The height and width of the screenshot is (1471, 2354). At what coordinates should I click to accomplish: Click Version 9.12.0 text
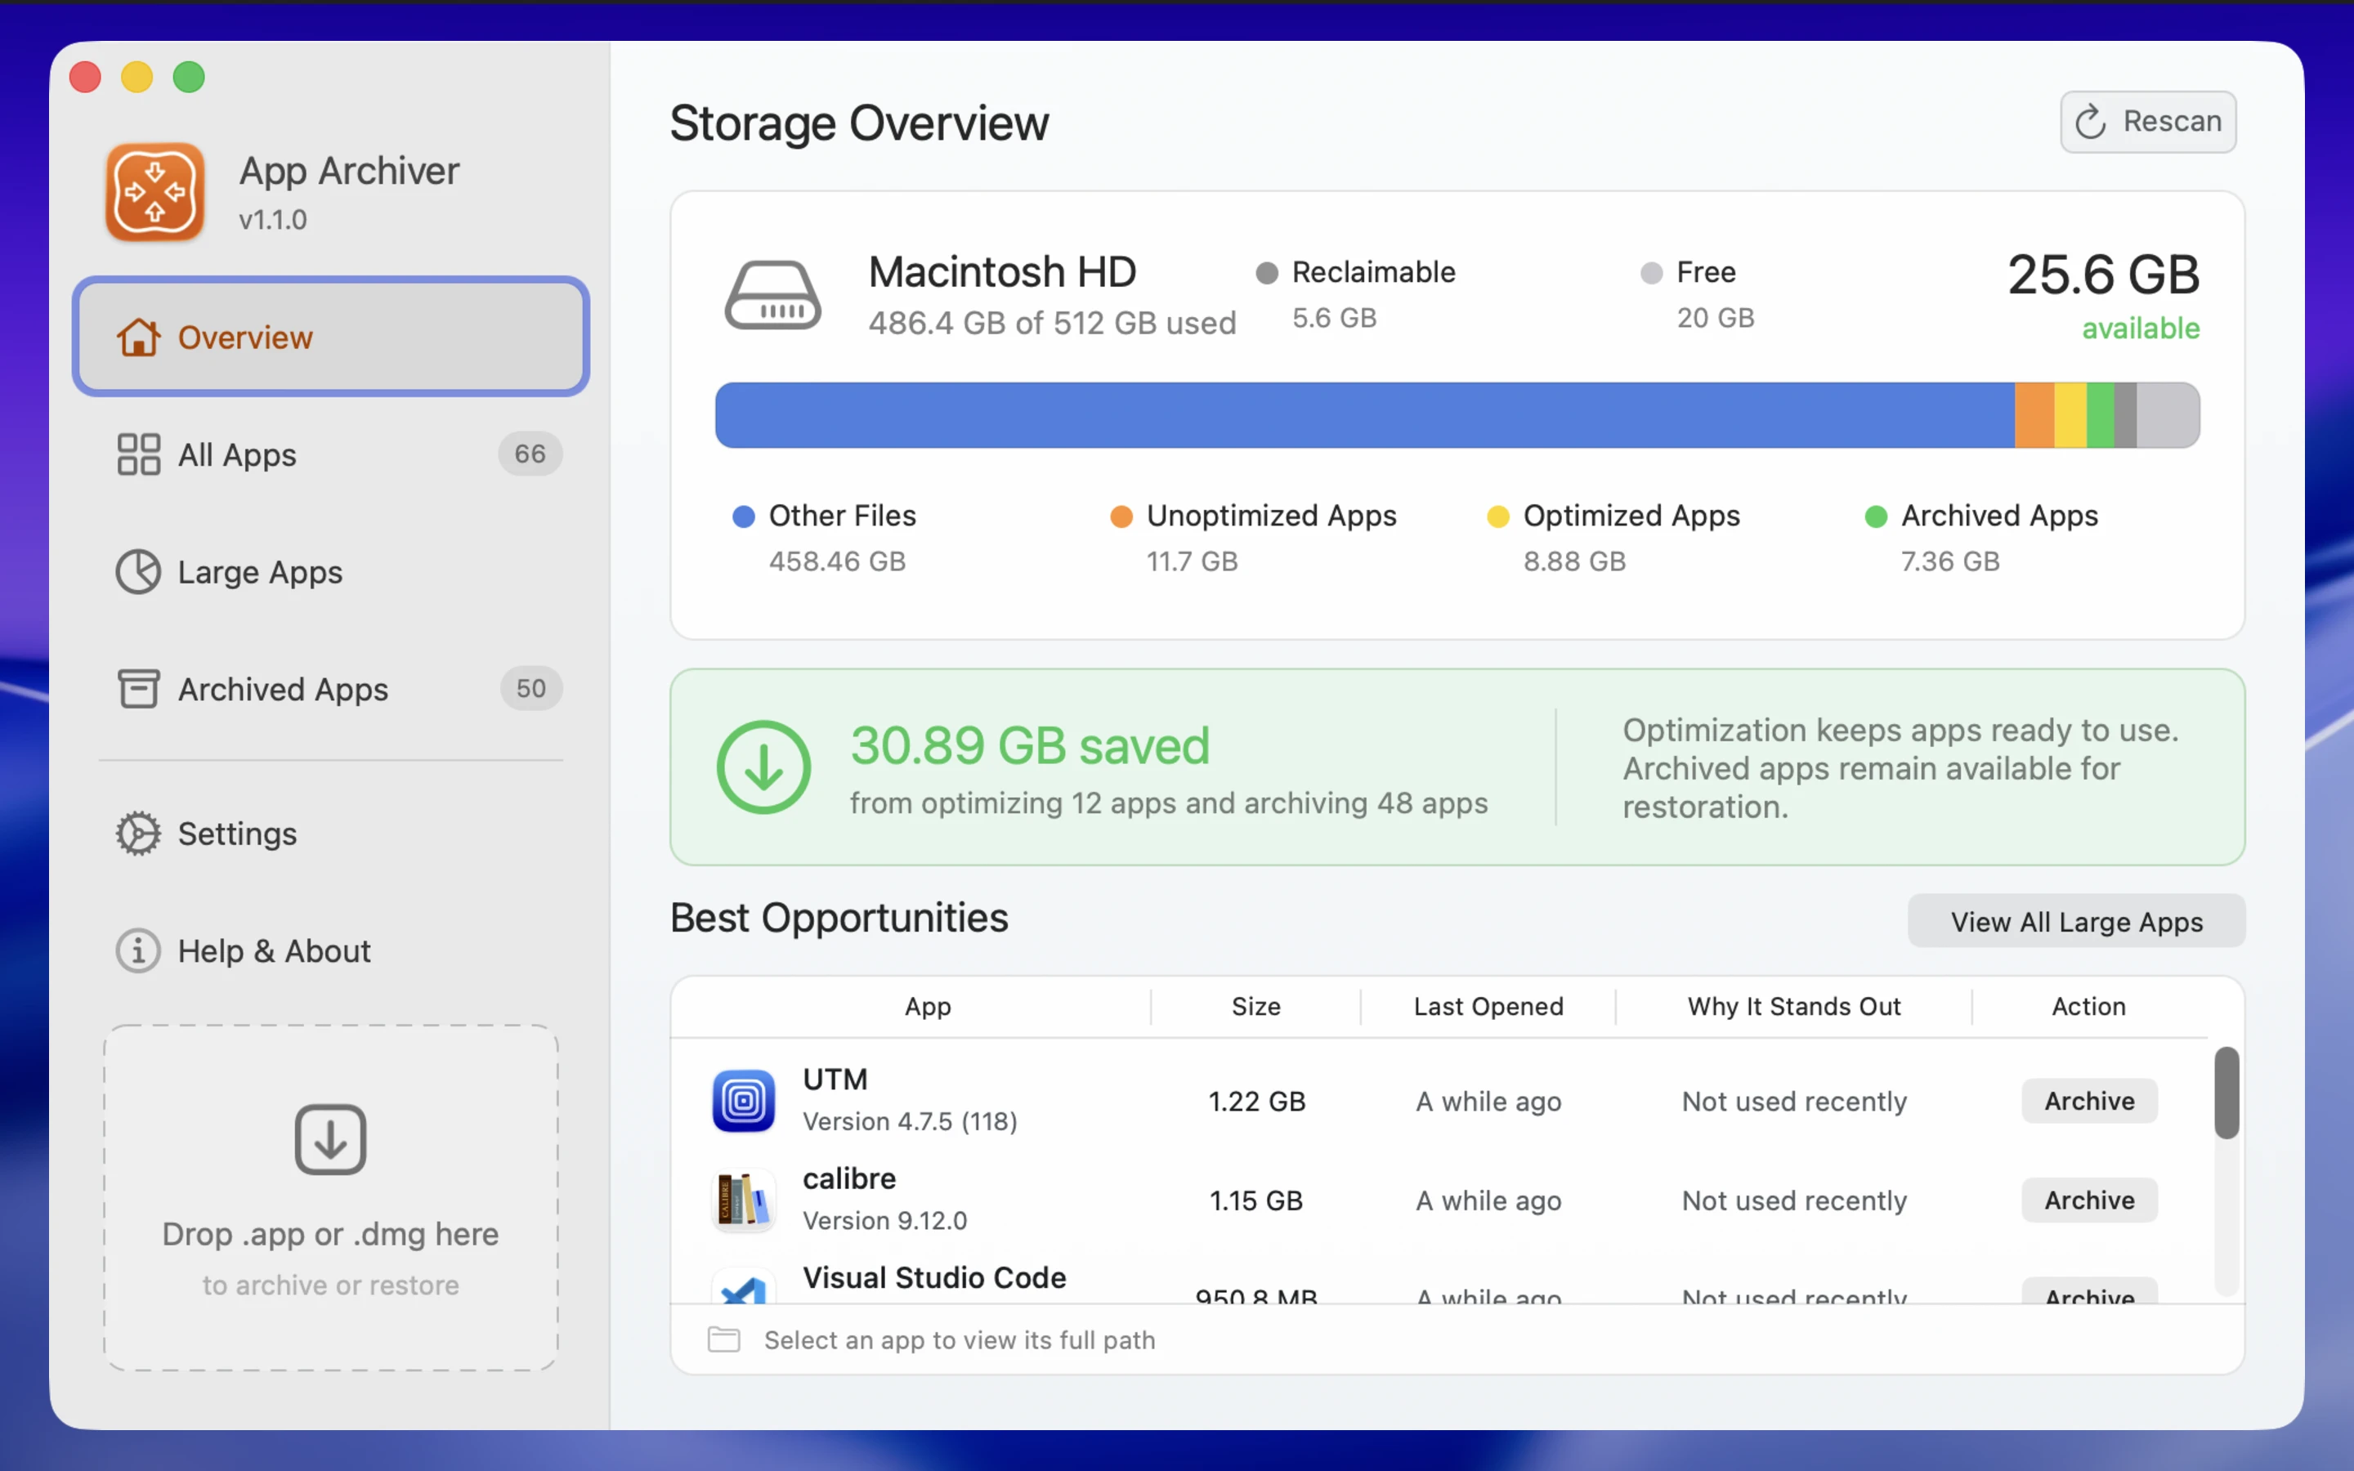(x=884, y=1221)
